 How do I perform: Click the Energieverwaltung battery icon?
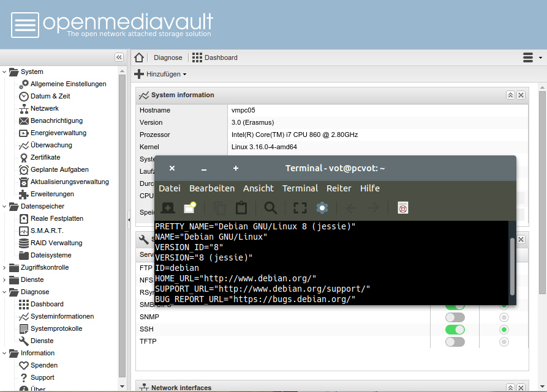tap(24, 133)
